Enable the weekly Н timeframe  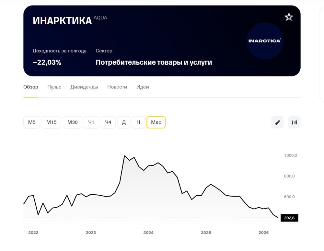138,122
